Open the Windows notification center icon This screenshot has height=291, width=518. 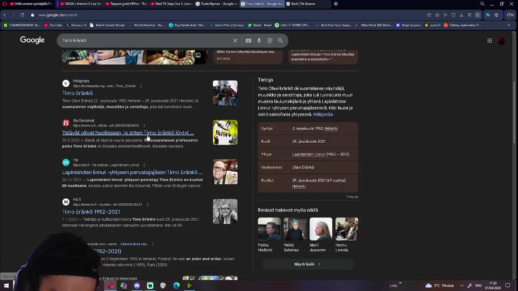[x=507, y=286]
